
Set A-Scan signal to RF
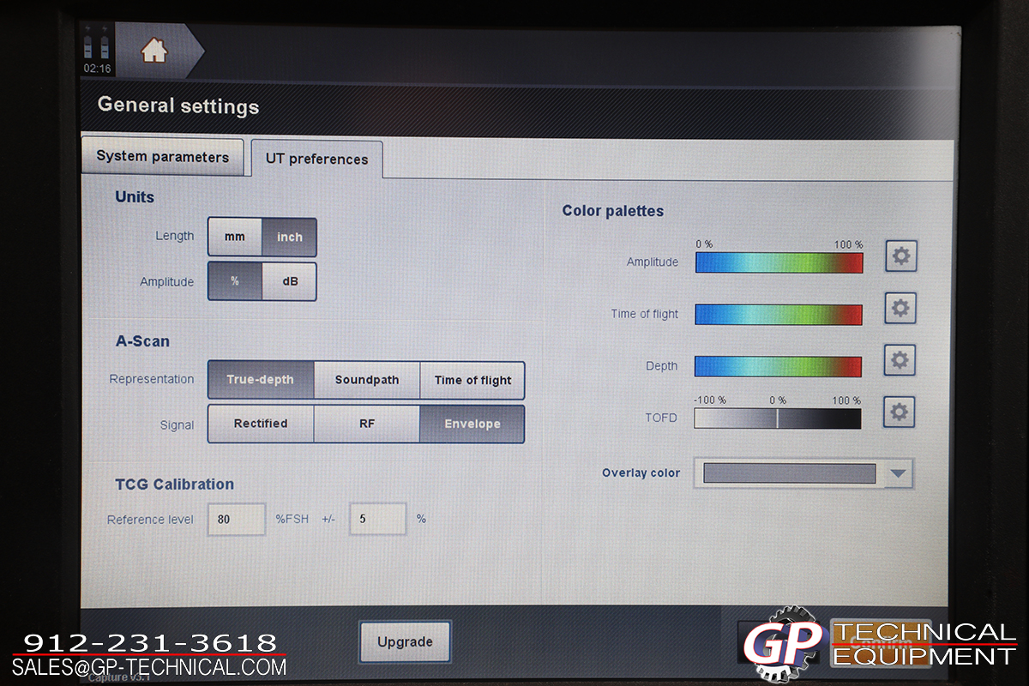tap(366, 424)
